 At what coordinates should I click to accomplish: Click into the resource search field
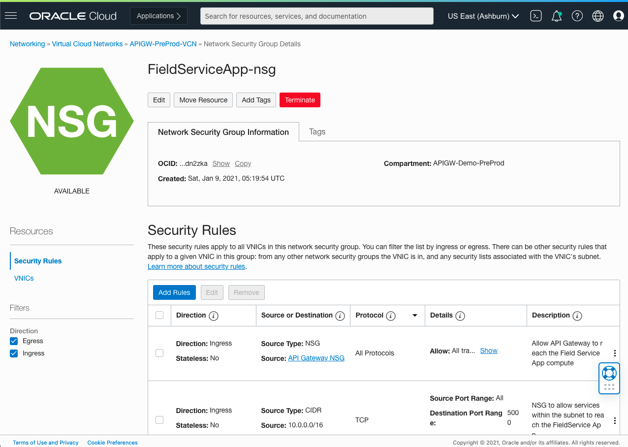tap(316, 16)
